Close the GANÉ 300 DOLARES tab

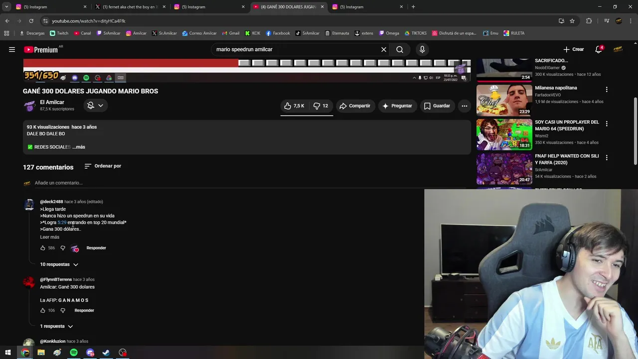tap(322, 7)
